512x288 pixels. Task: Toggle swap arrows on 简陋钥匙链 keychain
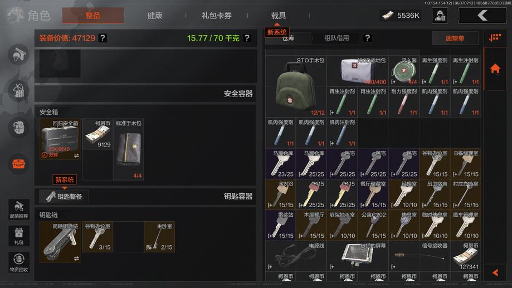76,258
